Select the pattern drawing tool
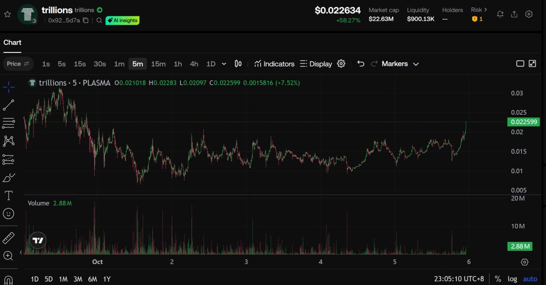546x285 pixels. (x=9, y=141)
